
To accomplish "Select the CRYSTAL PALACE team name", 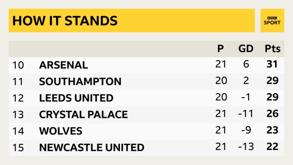I will click(83, 115).
